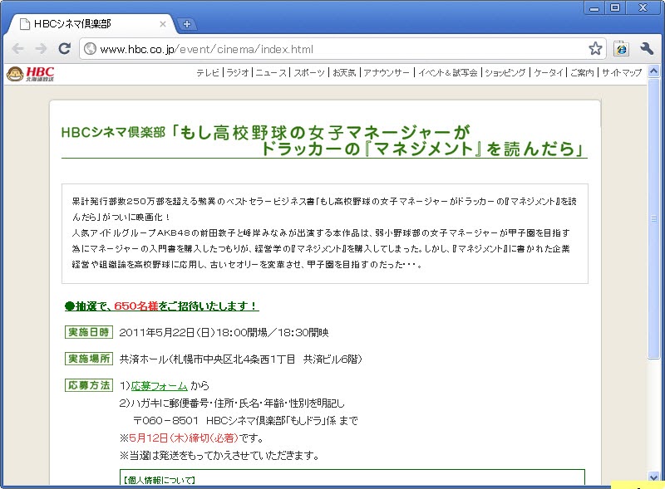The image size is (665, 489).
Task: Minimize the browser window
Action: pos(594,7)
